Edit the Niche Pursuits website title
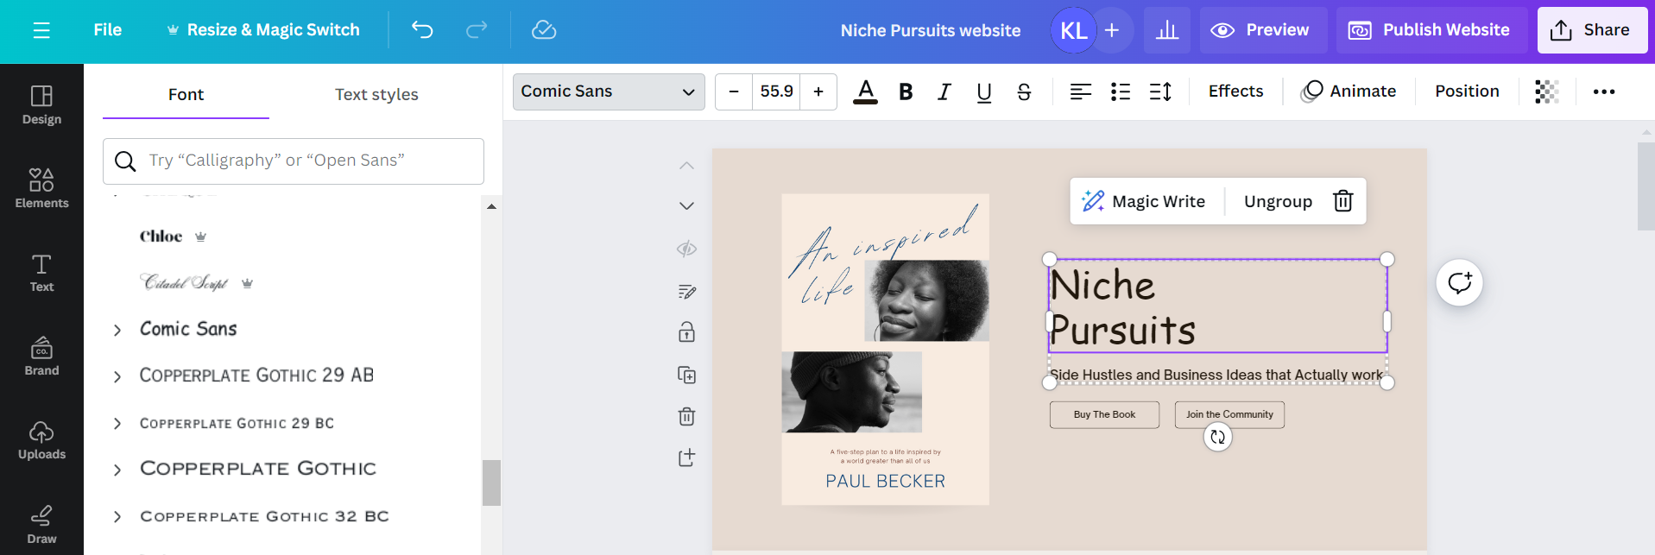This screenshot has height=555, width=1655. (x=931, y=30)
